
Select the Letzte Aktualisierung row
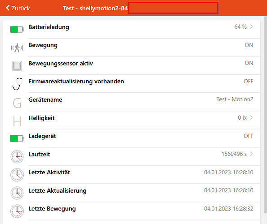[132, 193]
